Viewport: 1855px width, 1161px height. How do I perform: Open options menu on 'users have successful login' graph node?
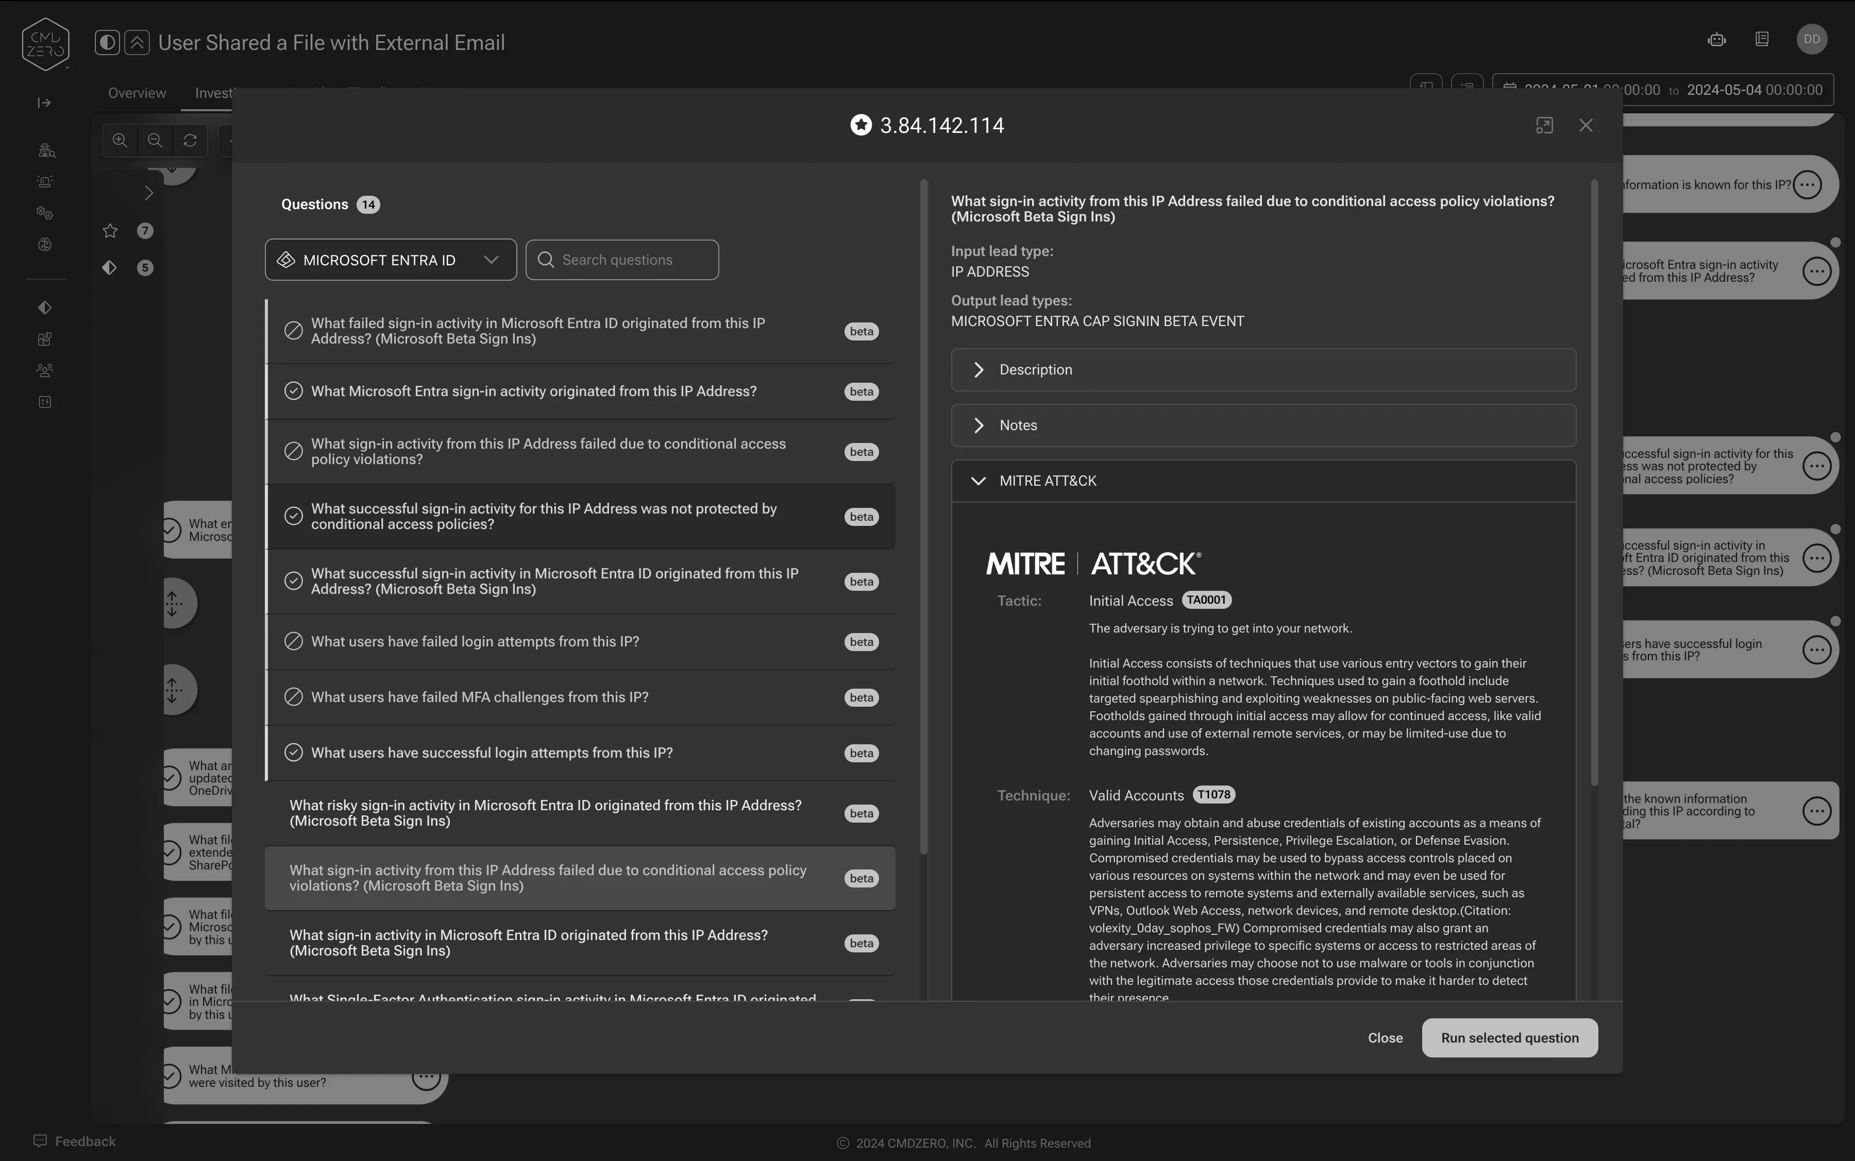pos(1816,651)
